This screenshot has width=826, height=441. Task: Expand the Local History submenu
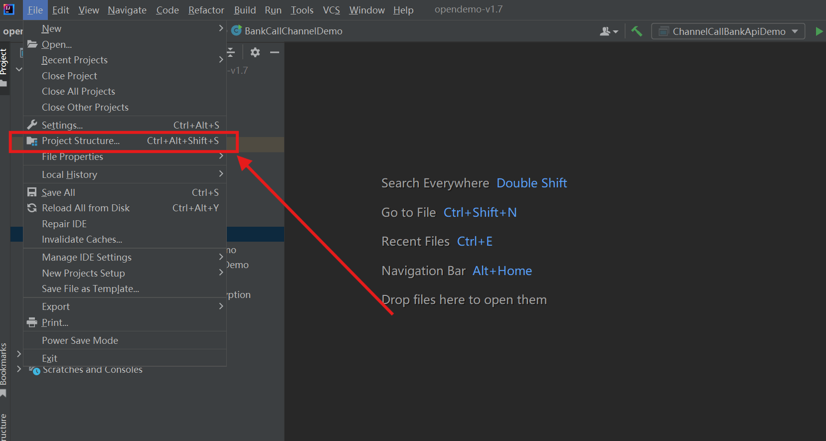[x=125, y=174]
